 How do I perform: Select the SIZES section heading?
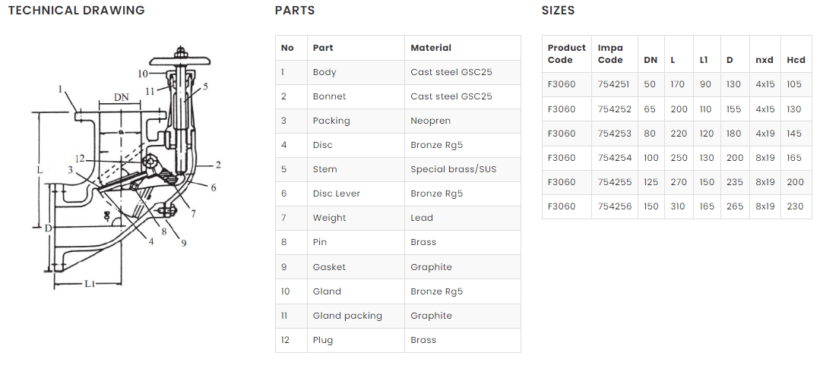pyautogui.click(x=558, y=11)
